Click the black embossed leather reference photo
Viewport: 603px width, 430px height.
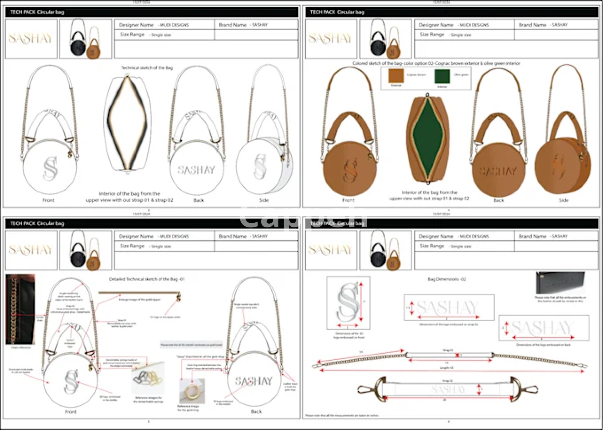coord(560,283)
